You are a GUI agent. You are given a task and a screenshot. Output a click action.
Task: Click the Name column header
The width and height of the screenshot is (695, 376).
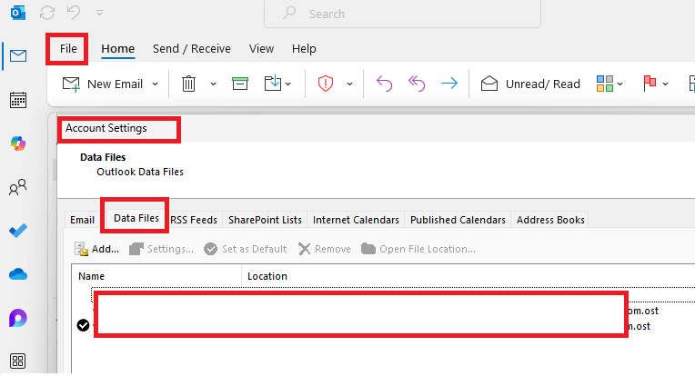click(156, 276)
